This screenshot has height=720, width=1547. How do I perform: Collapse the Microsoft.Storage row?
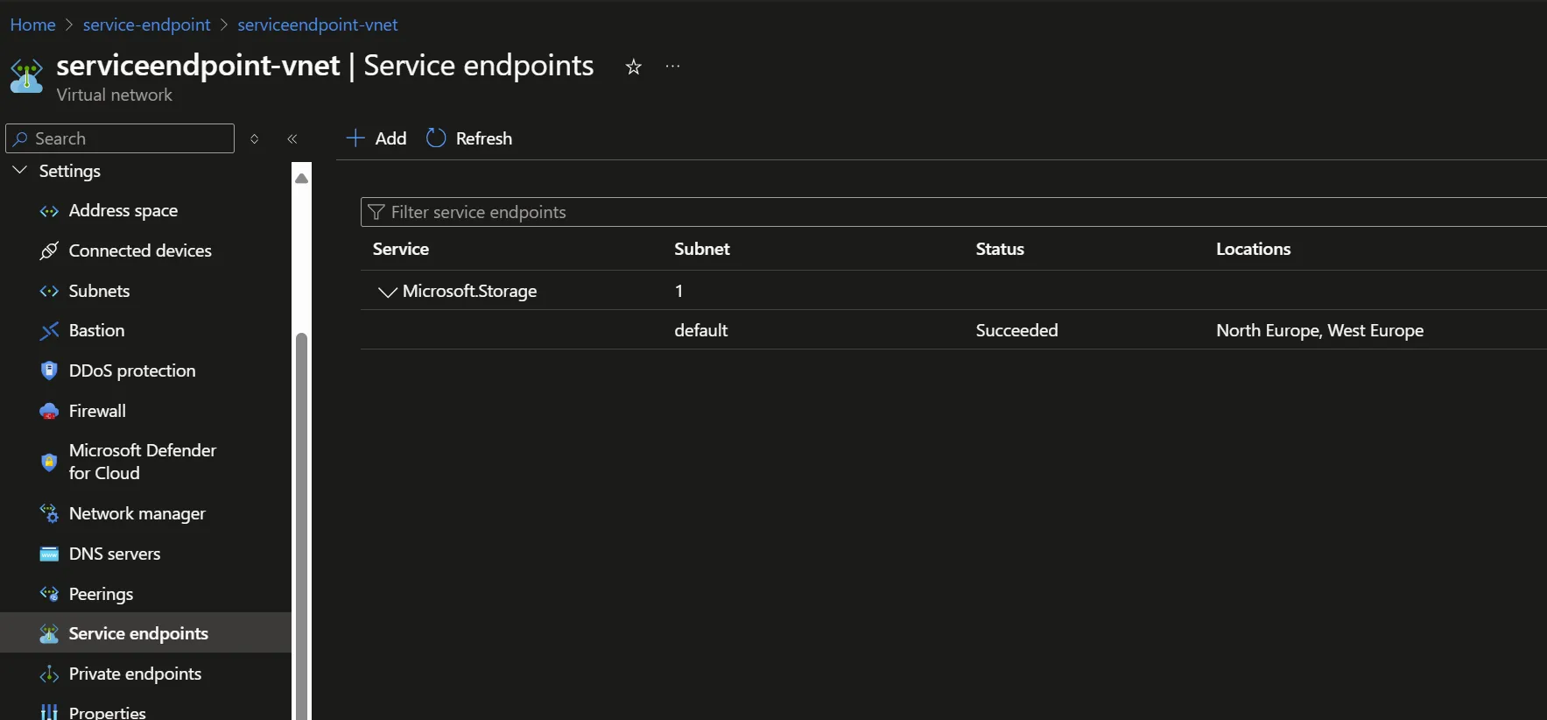[x=387, y=292]
